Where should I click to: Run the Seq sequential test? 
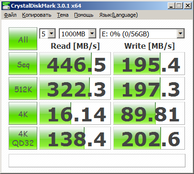(23, 64)
